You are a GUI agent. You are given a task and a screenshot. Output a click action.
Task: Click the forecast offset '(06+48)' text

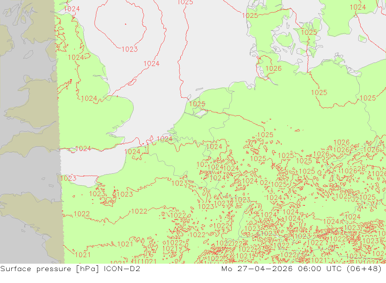tap(364, 269)
